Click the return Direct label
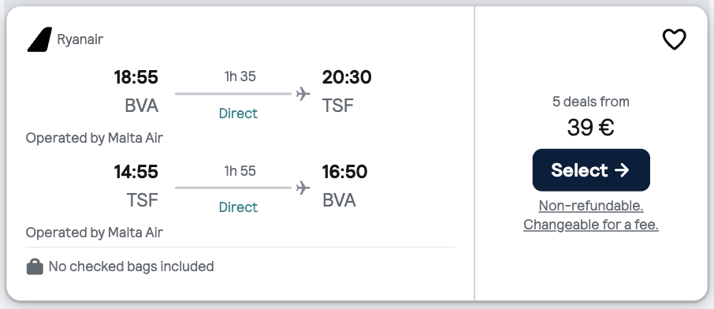Image resolution: width=714 pixels, height=309 pixels. coord(238,207)
